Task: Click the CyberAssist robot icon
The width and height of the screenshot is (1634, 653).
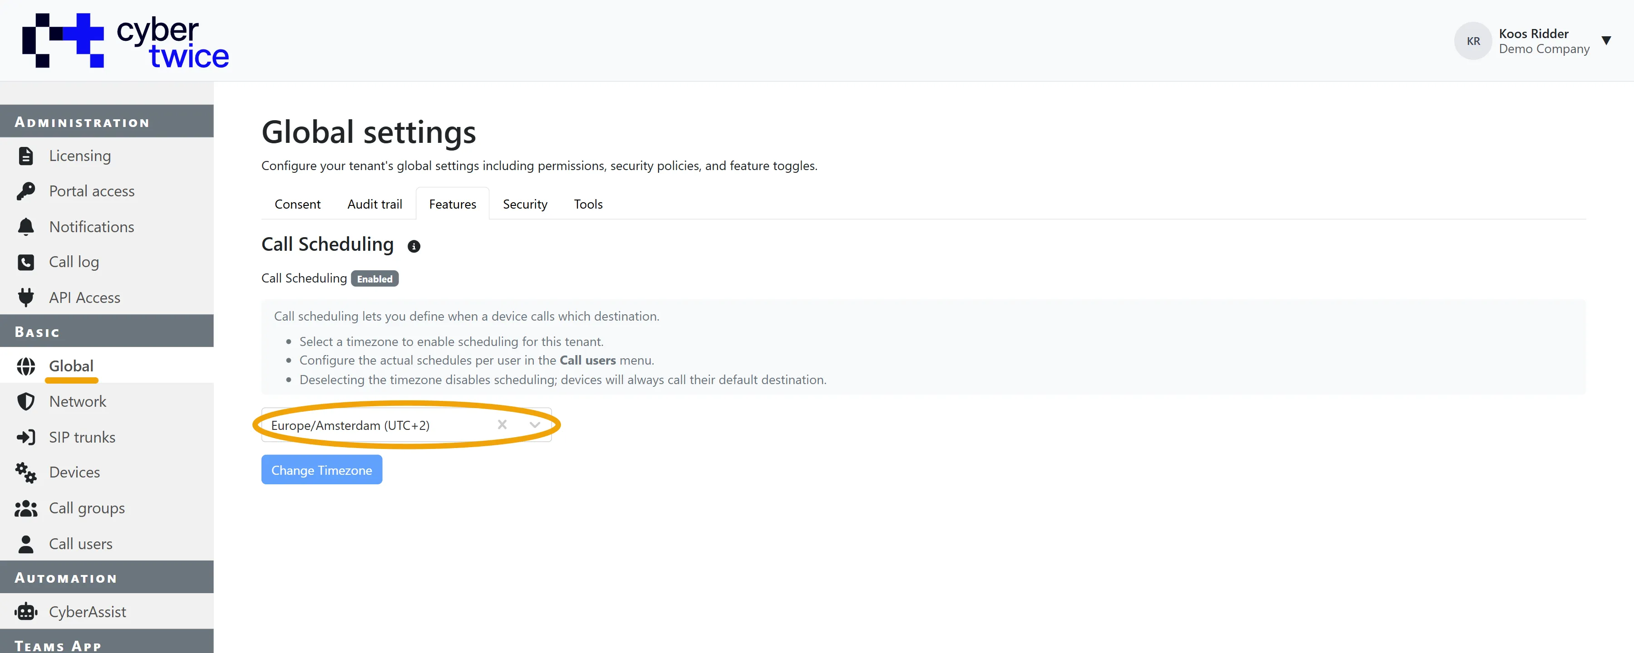Action: pos(26,612)
